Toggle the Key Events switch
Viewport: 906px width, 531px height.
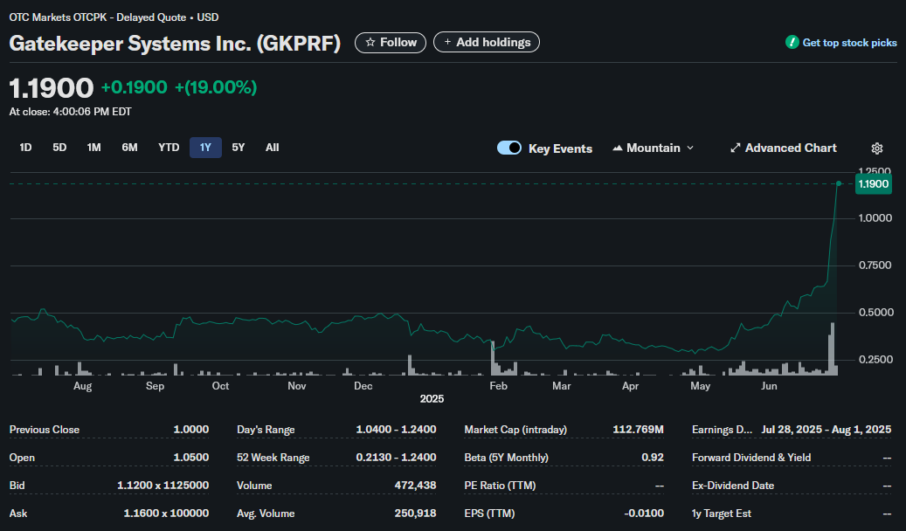(x=509, y=148)
